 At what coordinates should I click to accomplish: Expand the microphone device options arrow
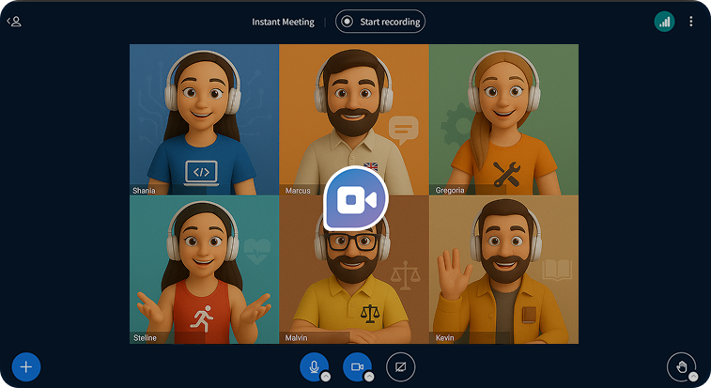(x=326, y=376)
